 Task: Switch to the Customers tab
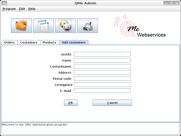pos(29,43)
